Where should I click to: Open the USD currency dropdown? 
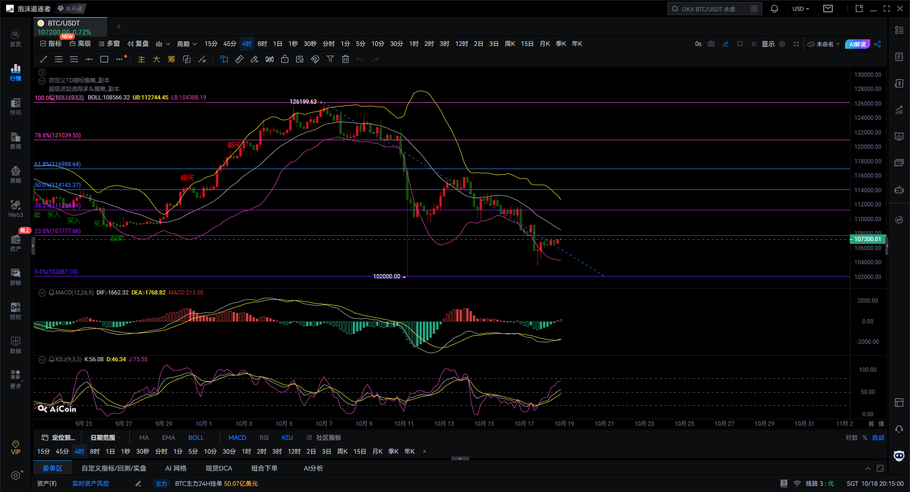point(801,9)
